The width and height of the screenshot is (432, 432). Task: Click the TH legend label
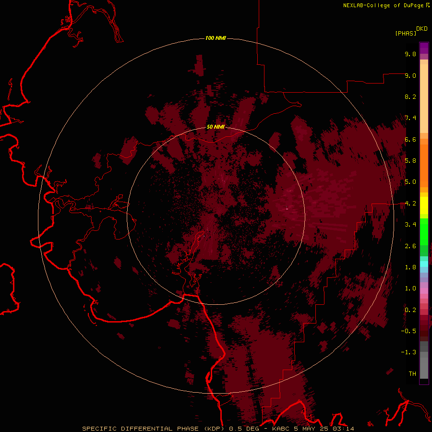coord(412,374)
